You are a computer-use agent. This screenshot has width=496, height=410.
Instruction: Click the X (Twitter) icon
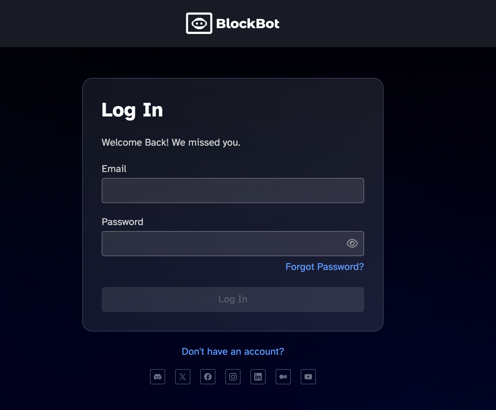click(182, 377)
